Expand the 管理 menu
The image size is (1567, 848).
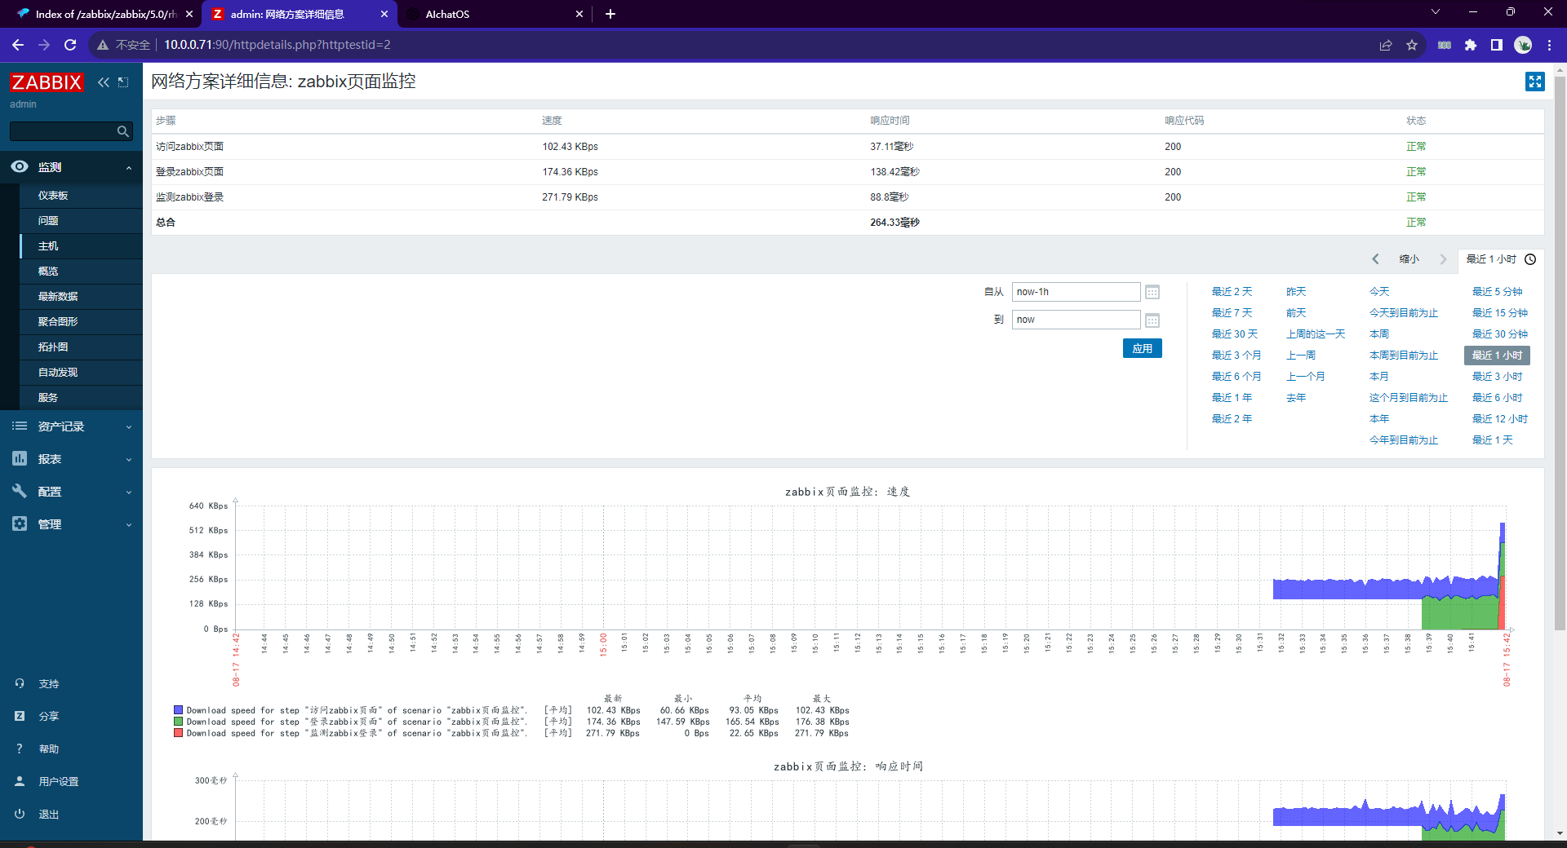[x=71, y=524]
